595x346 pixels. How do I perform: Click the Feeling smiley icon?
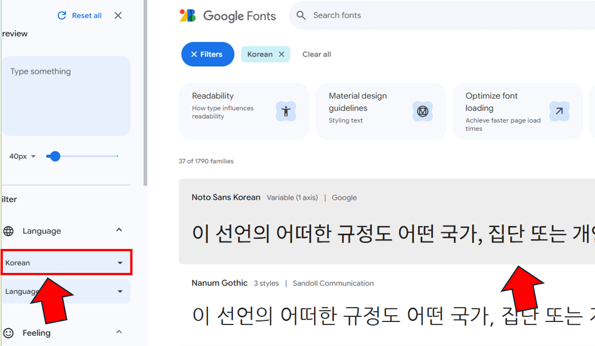pyautogui.click(x=9, y=333)
